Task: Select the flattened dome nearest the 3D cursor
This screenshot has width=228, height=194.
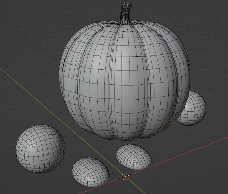Action: tap(91, 172)
